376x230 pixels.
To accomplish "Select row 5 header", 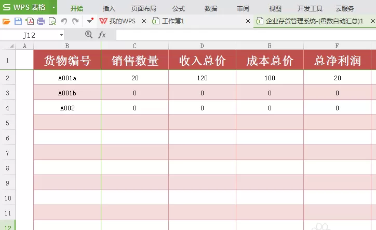I will (x=8, y=123).
